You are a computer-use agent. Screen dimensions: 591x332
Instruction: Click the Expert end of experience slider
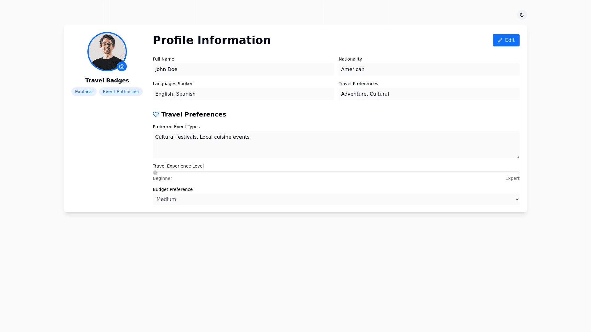[x=517, y=173]
